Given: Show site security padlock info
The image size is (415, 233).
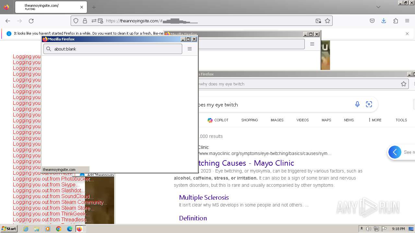Looking at the screenshot, I should [x=85, y=21].
